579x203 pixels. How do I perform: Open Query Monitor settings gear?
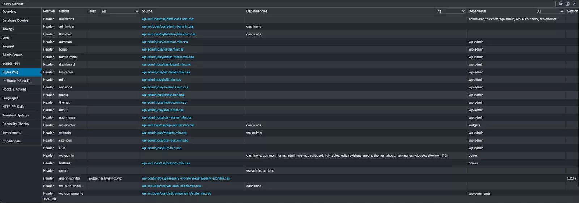point(561,4)
